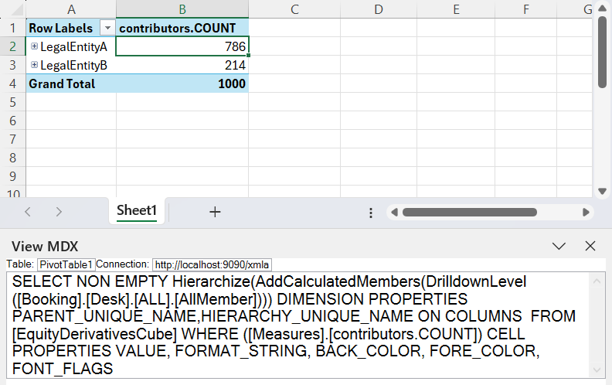
Task: Click the spreadsheet's vertical scroll up arrow
Action: [x=602, y=9]
